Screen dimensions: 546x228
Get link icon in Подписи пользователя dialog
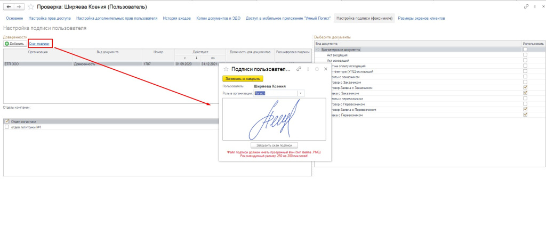click(x=299, y=69)
